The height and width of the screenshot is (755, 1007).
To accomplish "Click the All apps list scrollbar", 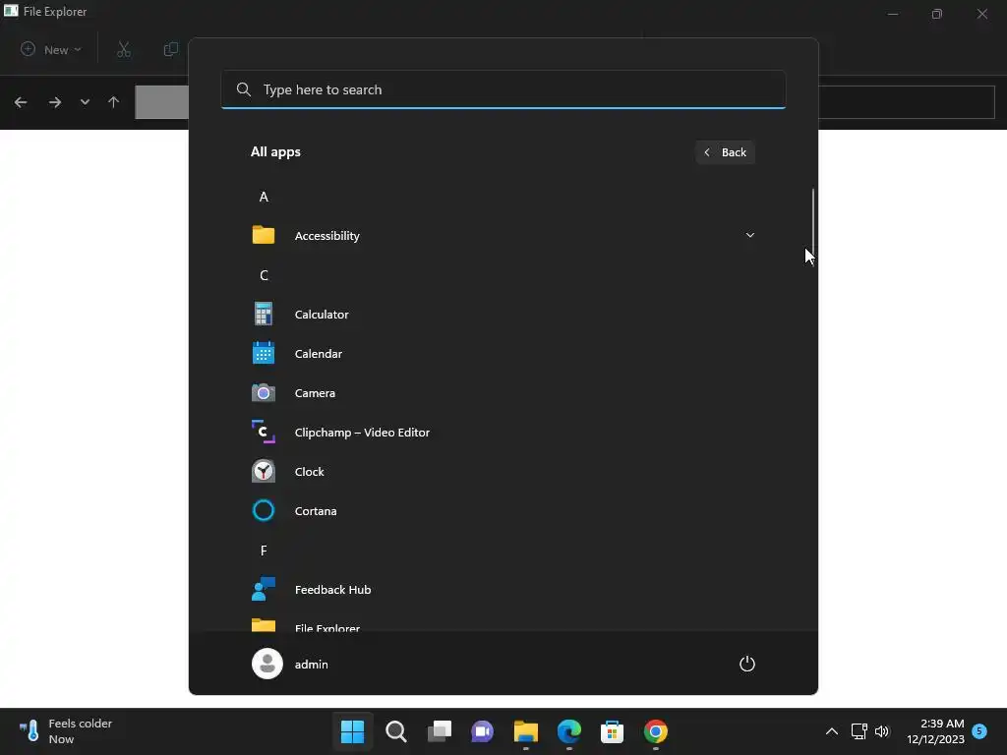I will [x=813, y=225].
